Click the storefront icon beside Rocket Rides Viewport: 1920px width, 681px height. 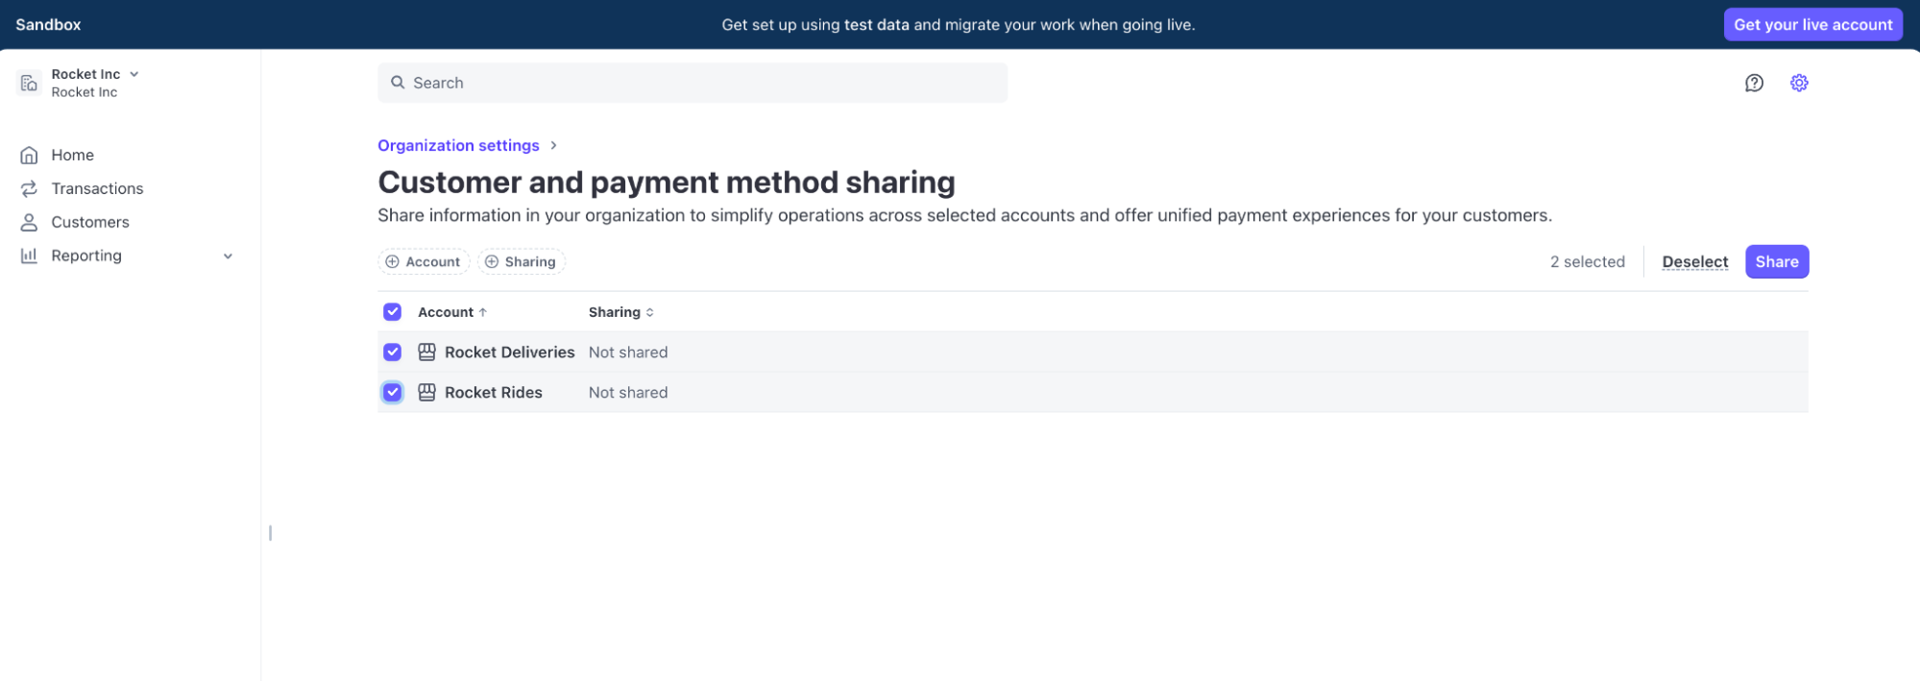(x=427, y=393)
